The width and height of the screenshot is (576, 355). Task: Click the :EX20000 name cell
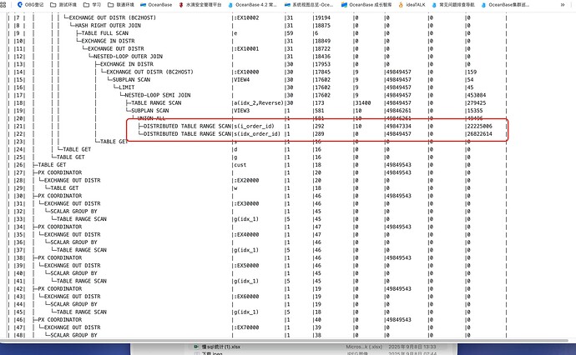tap(246, 181)
